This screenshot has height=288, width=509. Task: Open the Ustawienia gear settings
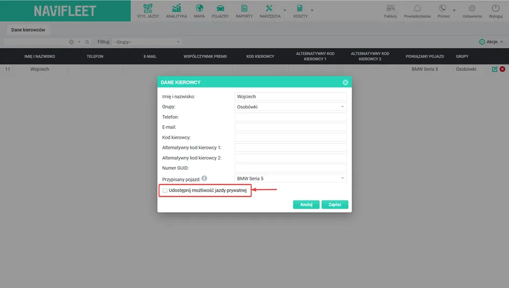[472, 11]
